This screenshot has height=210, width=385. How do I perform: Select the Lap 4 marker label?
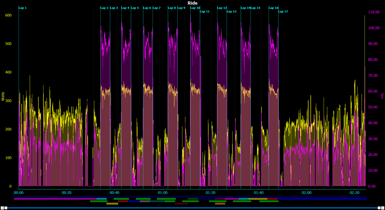click(125, 8)
